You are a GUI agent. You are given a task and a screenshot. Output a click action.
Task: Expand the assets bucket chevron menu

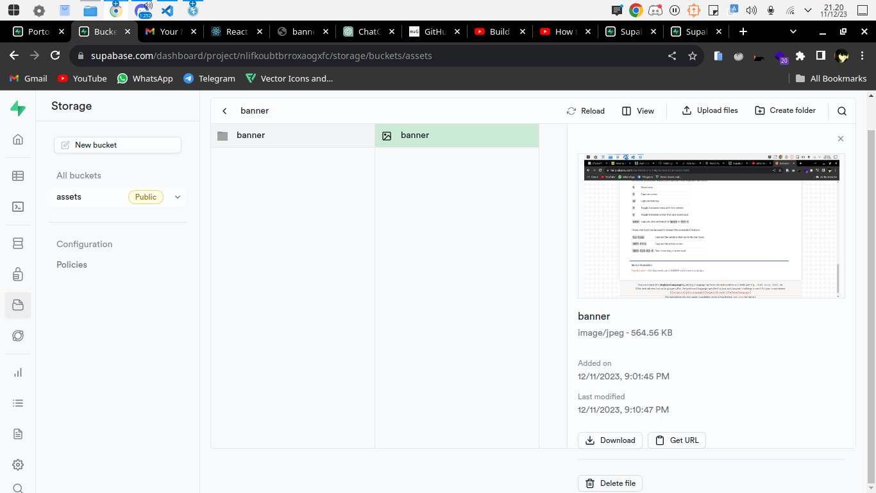pyautogui.click(x=178, y=197)
